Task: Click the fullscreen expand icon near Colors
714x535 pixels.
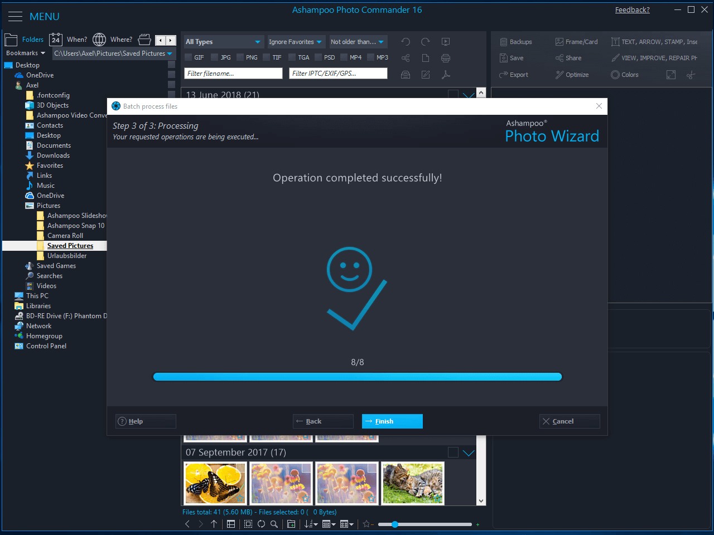Action: click(x=671, y=75)
